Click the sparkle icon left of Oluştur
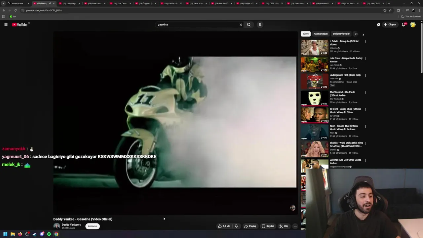 point(378,24)
